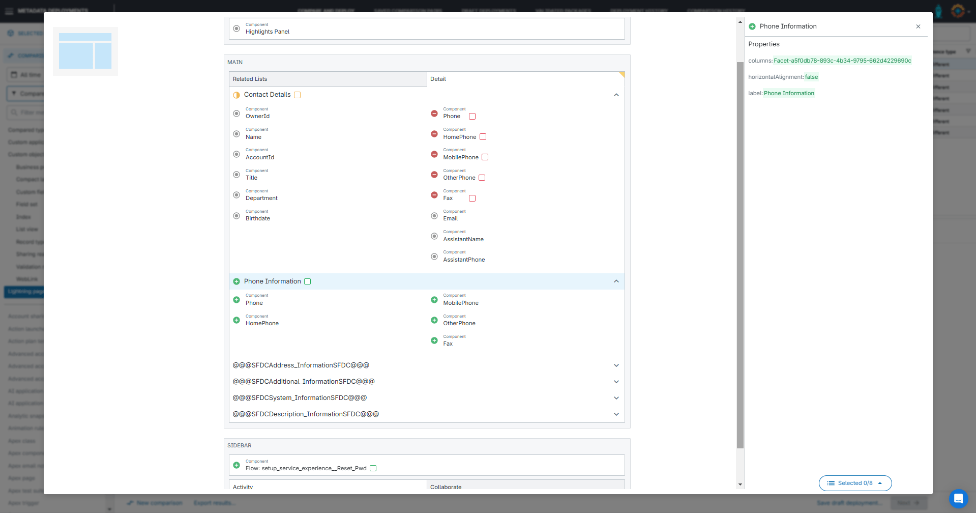Close the Phone Information properties panel
This screenshot has width=976, height=513.
coord(918,26)
